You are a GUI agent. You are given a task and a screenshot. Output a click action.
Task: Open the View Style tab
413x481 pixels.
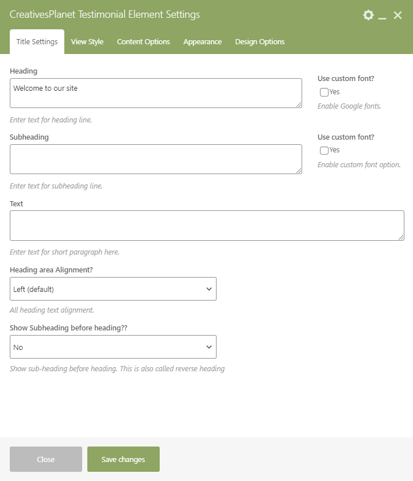click(x=87, y=42)
